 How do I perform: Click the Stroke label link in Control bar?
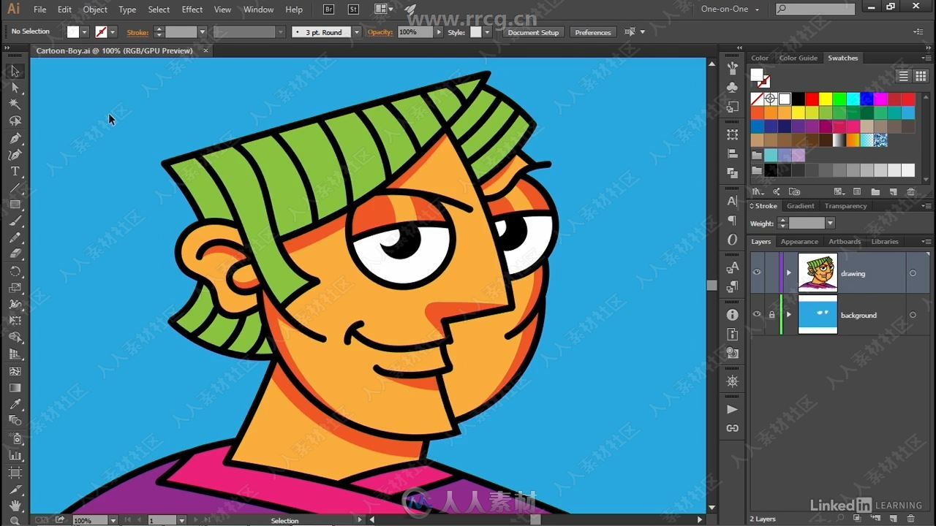137,32
